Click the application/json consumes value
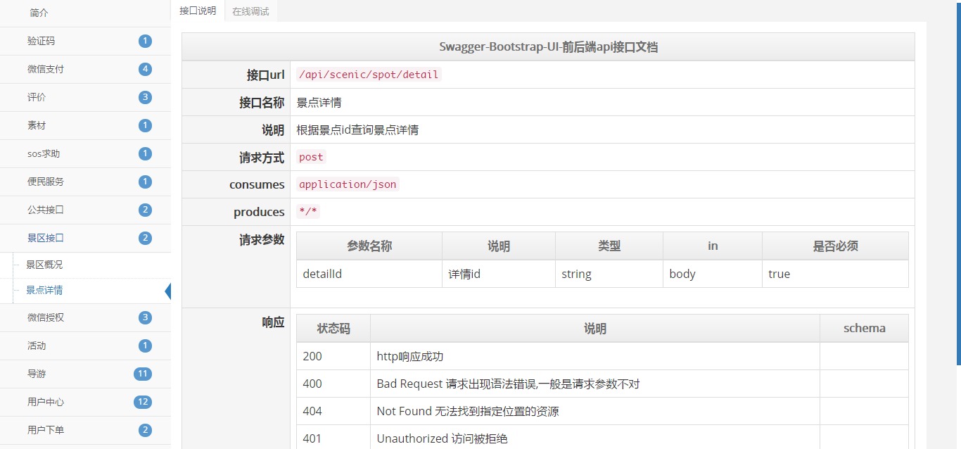 tap(348, 184)
